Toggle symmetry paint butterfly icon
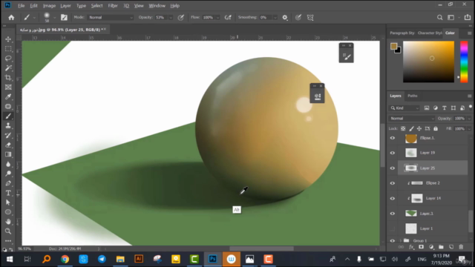The height and width of the screenshot is (267, 475). click(310, 18)
